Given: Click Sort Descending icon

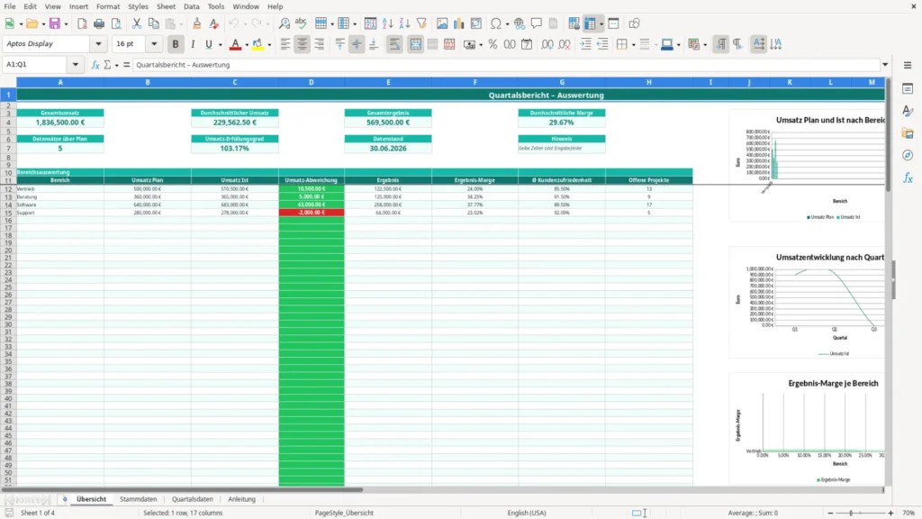Looking at the screenshot, I should coord(404,23).
